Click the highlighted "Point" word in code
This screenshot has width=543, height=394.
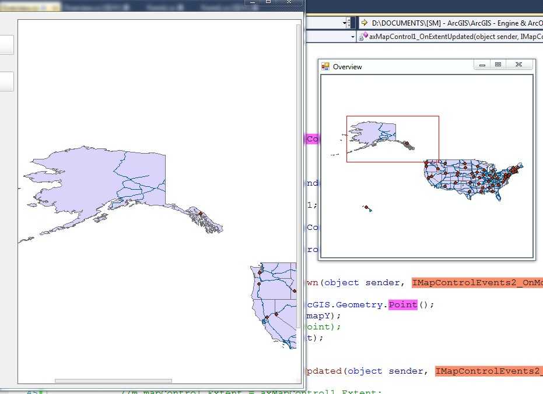[403, 304]
